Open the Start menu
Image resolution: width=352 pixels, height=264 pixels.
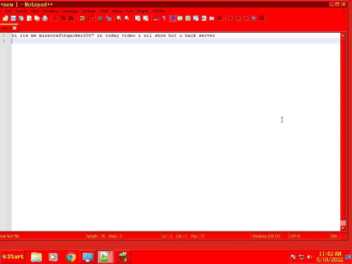click(x=13, y=256)
